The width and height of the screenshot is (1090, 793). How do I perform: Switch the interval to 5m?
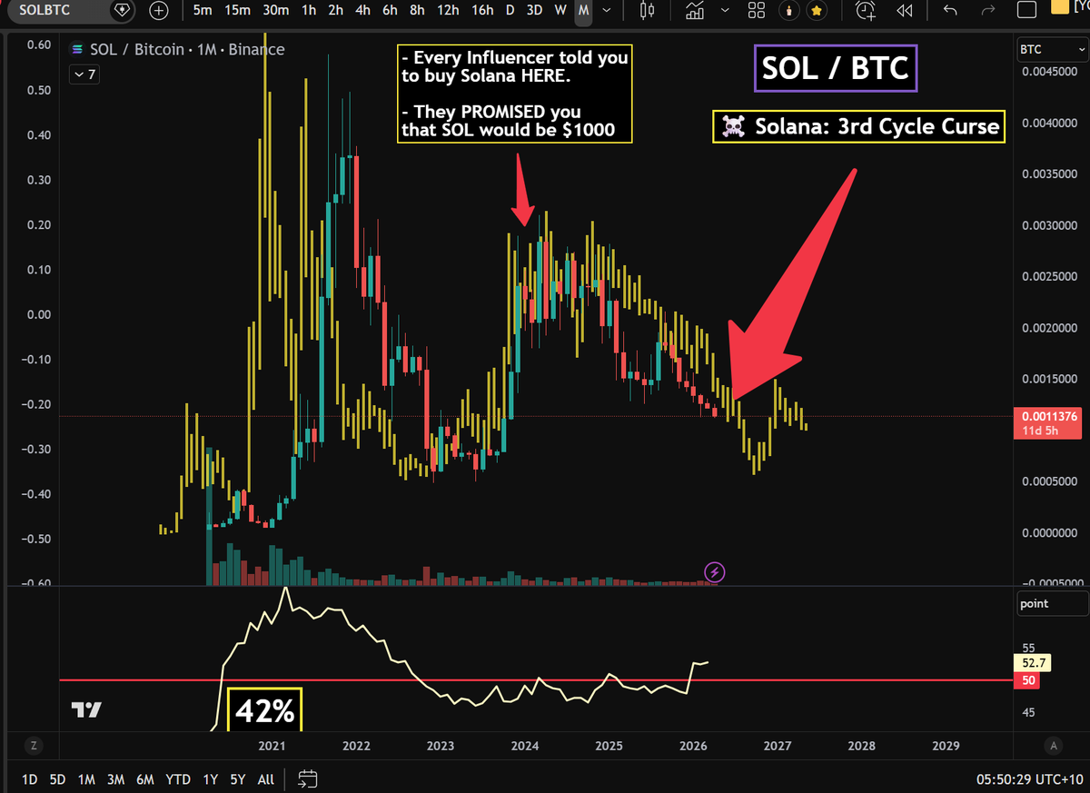pyautogui.click(x=203, y=11)
